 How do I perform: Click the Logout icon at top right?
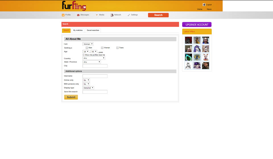click(x=204, y=5)
